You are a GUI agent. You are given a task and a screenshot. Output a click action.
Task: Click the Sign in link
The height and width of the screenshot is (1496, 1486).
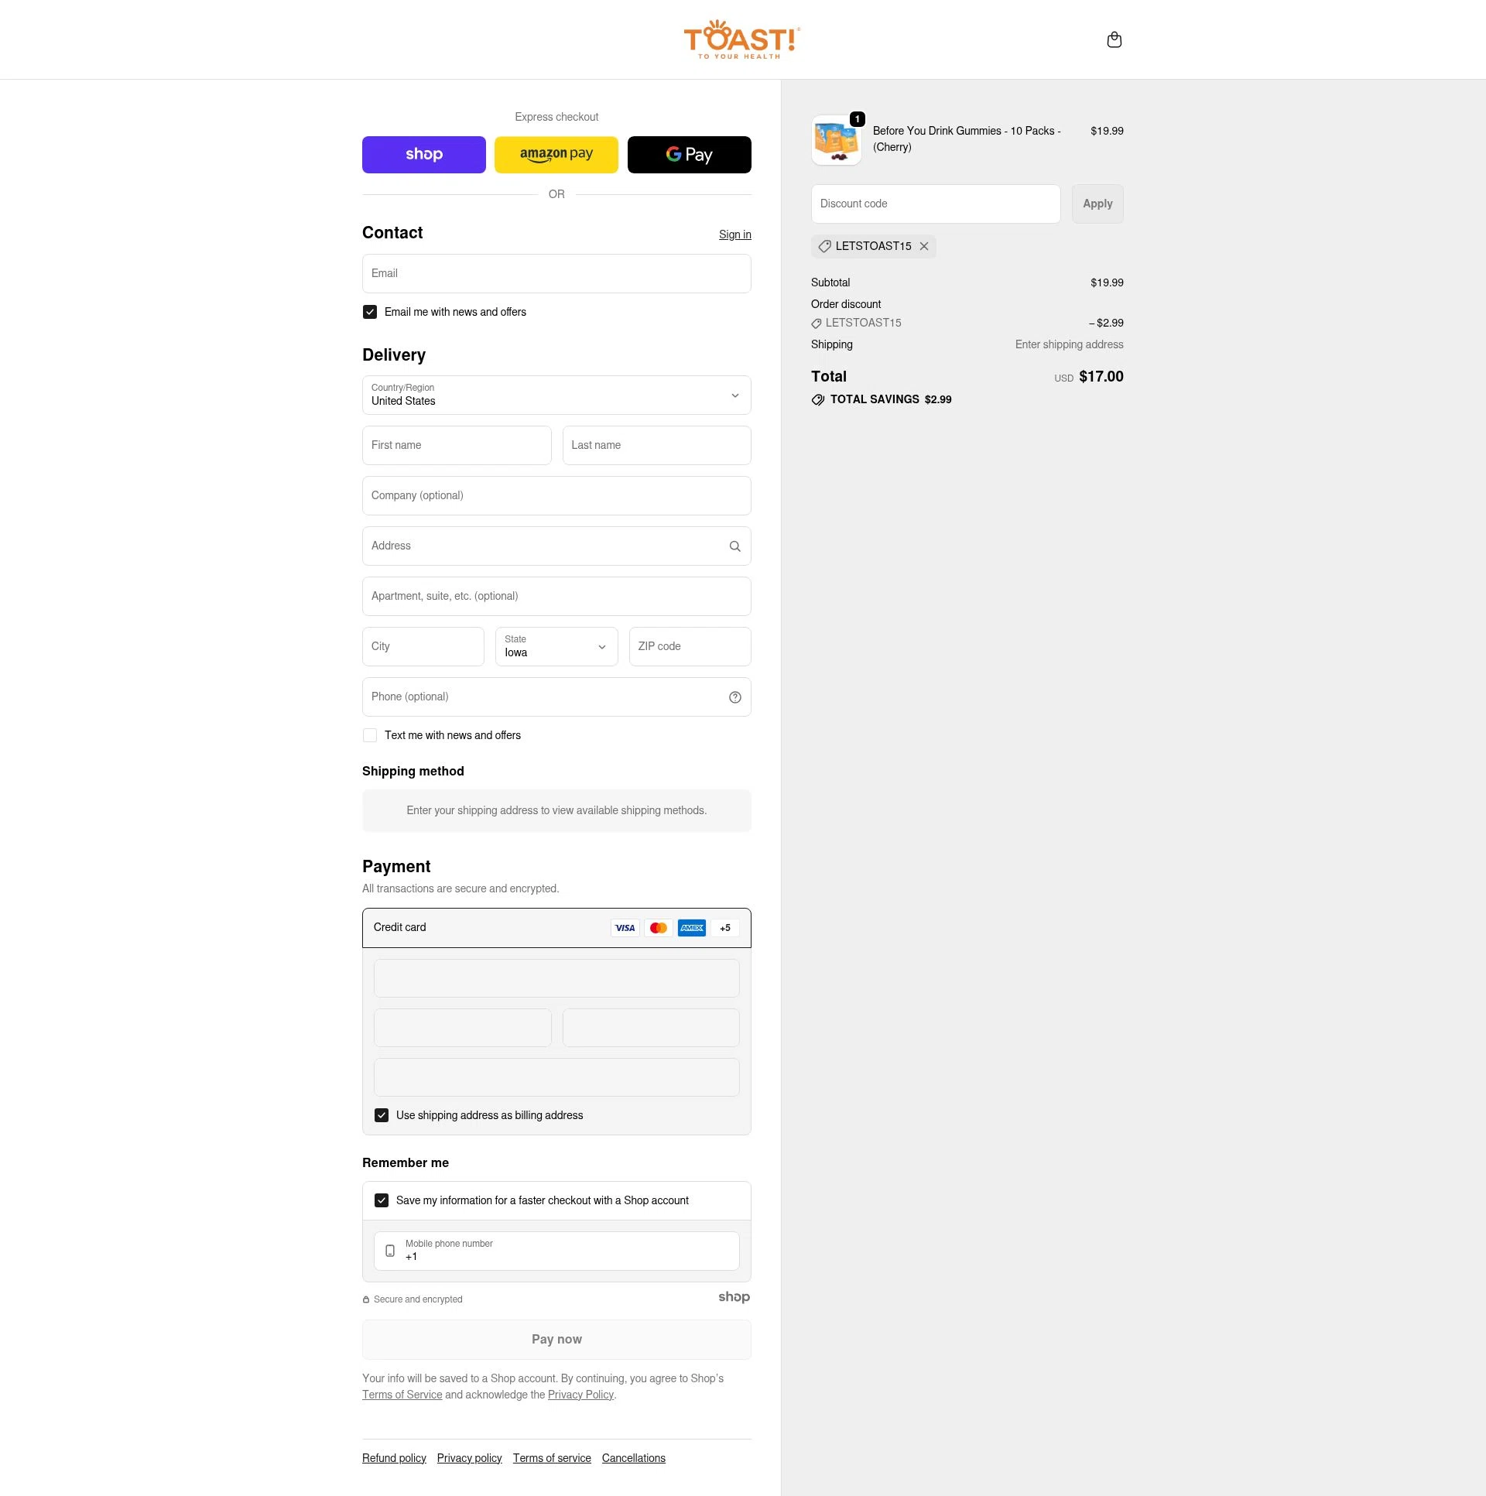[x=734, y=234]
